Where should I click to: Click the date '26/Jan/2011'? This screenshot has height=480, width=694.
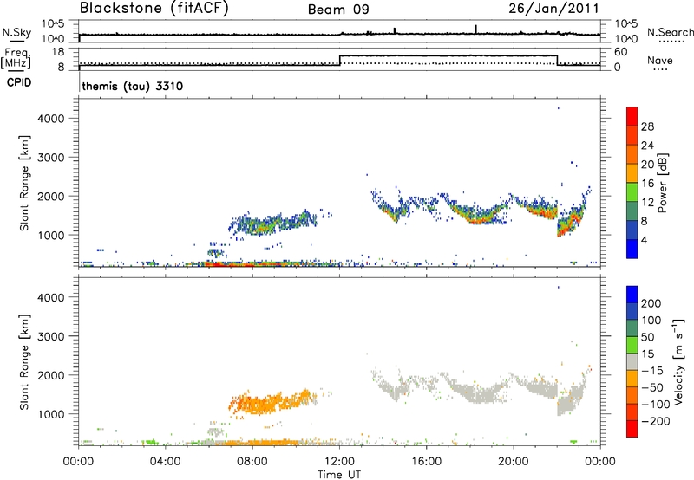coord(553,8)
